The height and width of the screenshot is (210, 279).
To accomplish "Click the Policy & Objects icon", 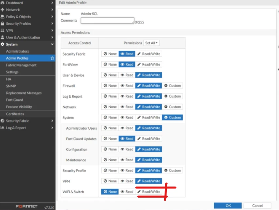I will 3,17.
